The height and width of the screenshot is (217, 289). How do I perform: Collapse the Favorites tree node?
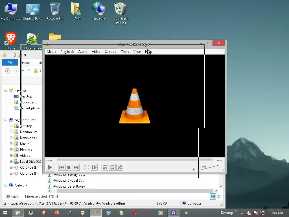6,90
